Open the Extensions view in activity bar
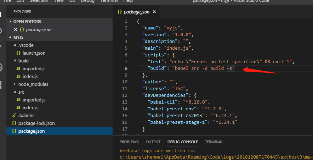Screen dimensions: 313x160 pyautogui.click(x=1, y=85)
